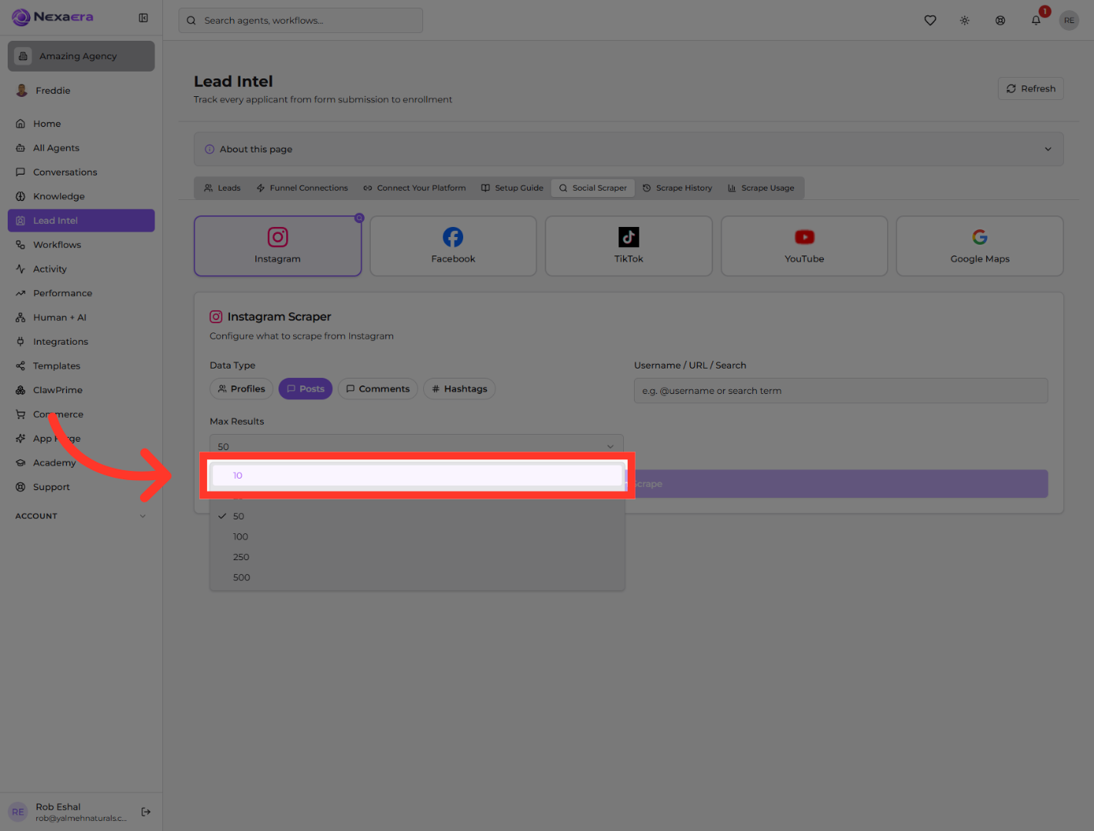Screen dimensions: 1094x831
Task: Select Hashtags data type
Action: [x=459, y=389]
